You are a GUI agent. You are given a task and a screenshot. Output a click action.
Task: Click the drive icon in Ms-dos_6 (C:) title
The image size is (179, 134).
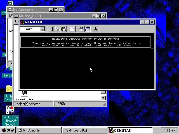click(16, 16)
